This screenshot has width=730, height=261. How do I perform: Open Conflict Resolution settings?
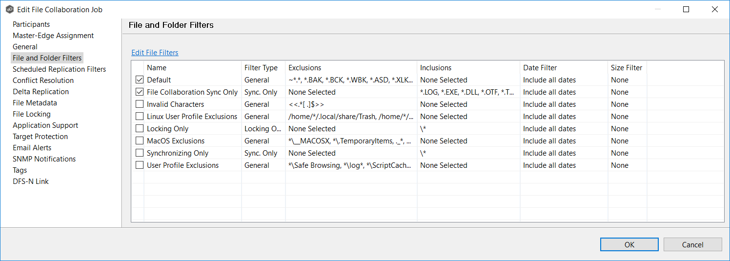pos(43,80)
